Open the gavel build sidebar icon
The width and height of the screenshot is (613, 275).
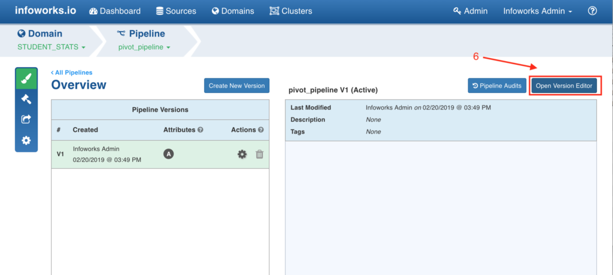(26, 99)
